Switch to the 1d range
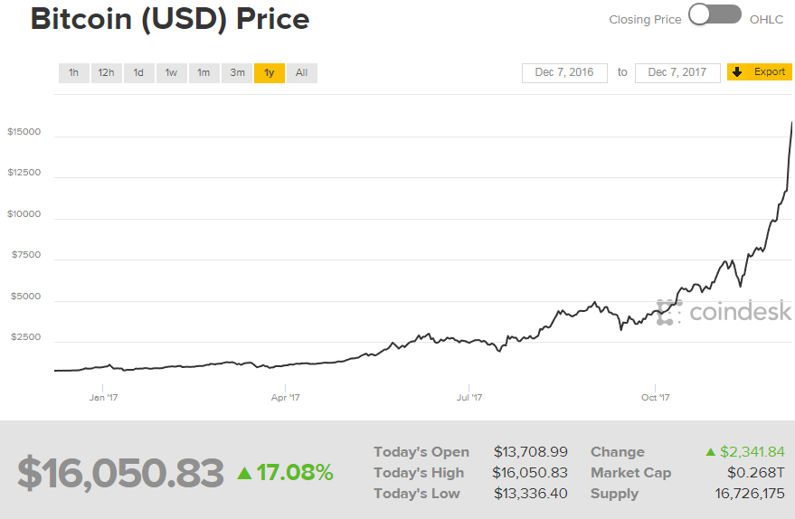Screen dimensions: 795x519 coord(138,73)
